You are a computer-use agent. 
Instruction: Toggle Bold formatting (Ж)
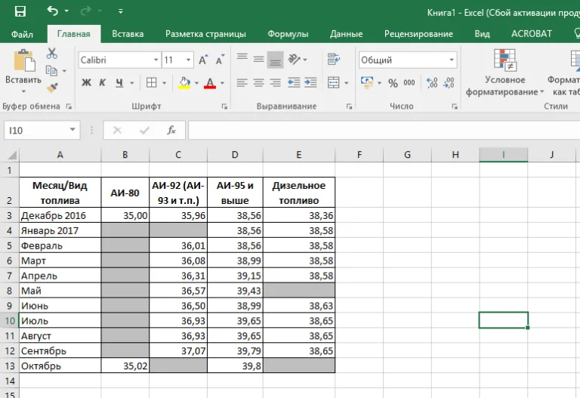tap(86, 82)
